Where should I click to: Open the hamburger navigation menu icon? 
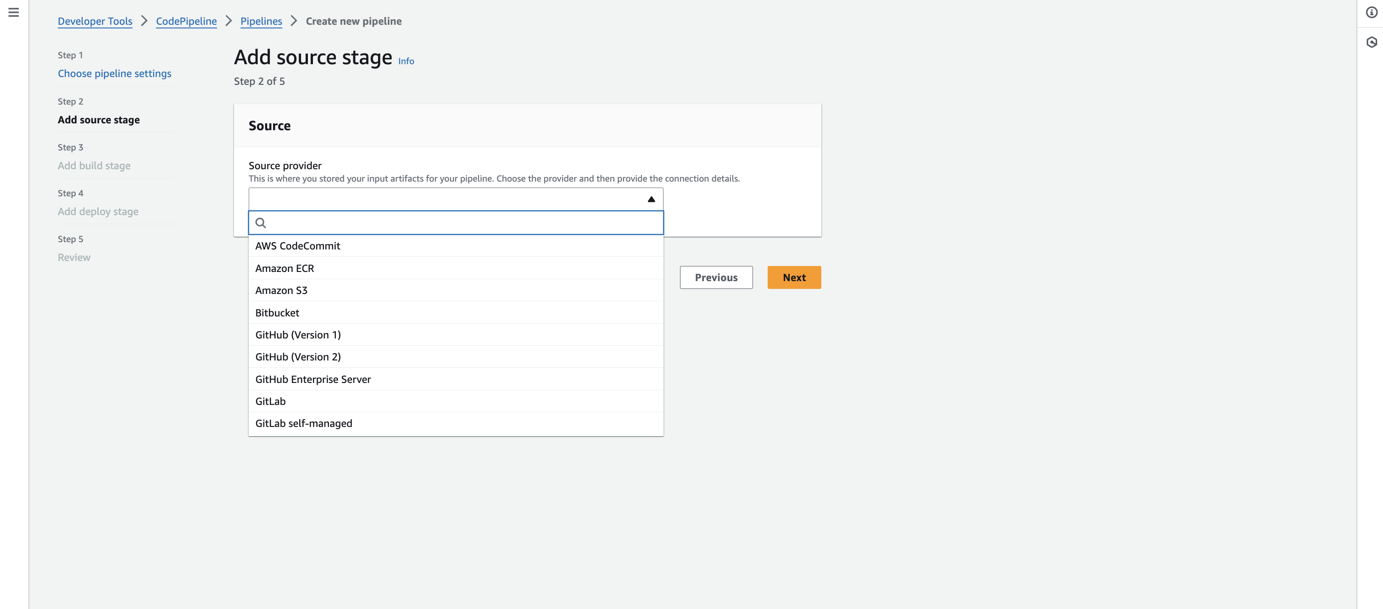tap(13, 12)
